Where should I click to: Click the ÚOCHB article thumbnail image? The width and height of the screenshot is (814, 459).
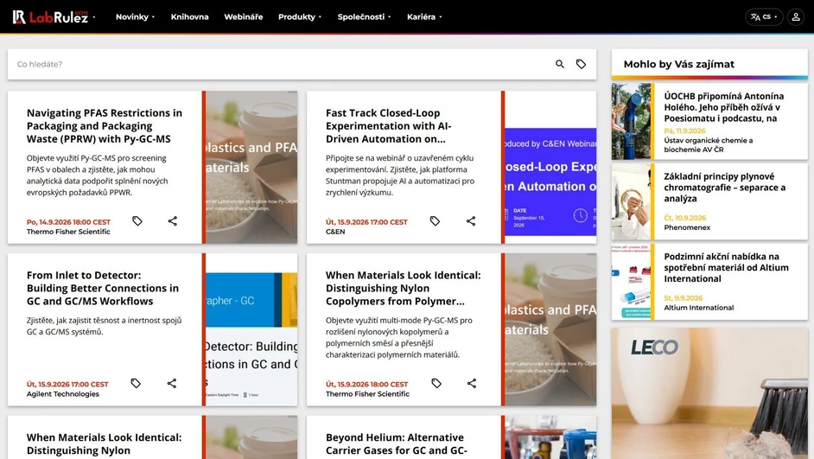click(631, 121)
